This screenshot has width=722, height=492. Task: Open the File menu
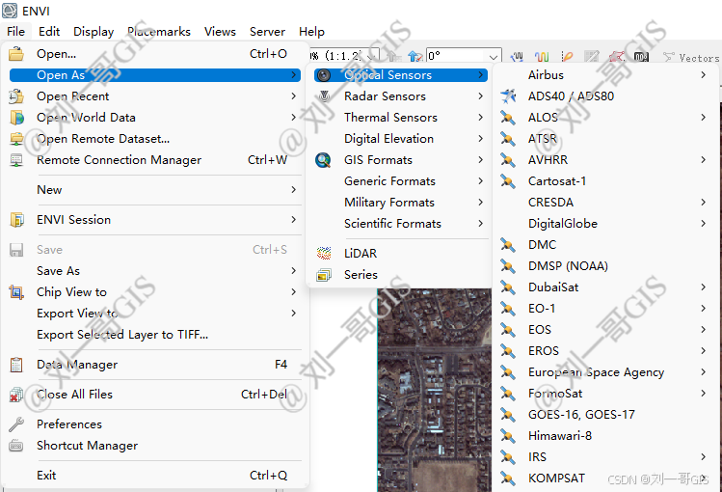pos(16,31)
